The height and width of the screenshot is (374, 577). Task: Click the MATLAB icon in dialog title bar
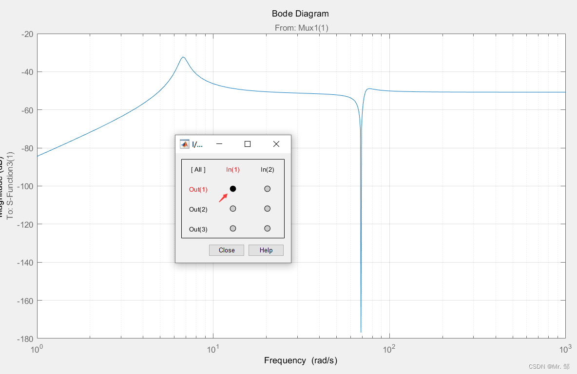pos(184,144)
